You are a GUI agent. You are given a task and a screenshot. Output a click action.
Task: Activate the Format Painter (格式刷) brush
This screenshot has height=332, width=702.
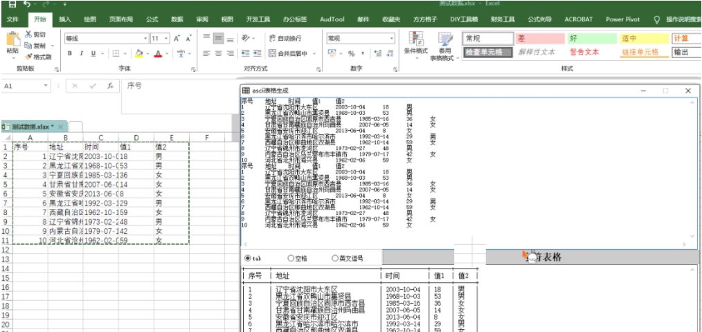(x=28, y=57)
